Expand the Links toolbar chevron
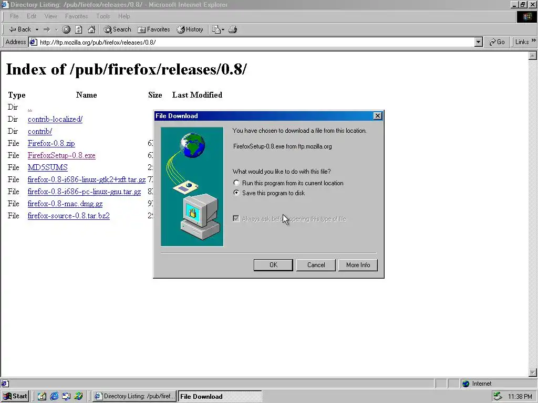This screenshot has height=403, width=538. click(x=534, y=41)
